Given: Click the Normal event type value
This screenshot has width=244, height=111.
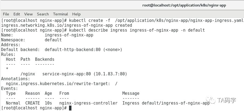Looking at the screenshot, I should [x=13, y=103].
